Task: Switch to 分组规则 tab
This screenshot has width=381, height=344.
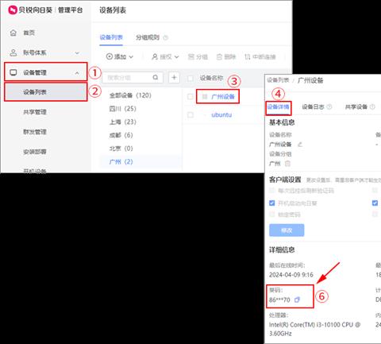Action: point(148,37)
